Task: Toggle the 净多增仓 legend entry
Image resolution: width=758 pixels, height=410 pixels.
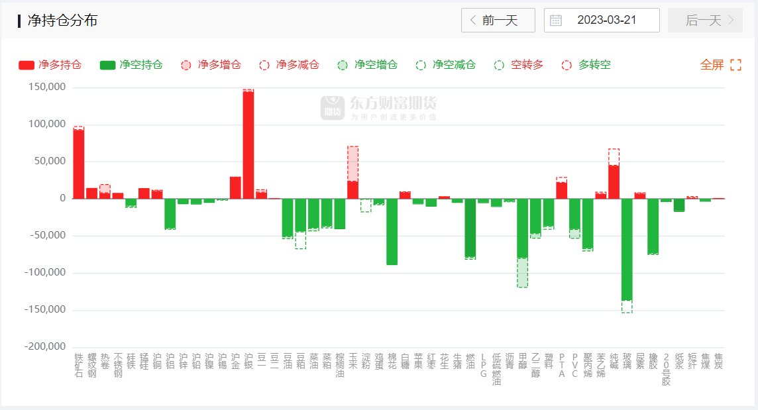Action: pos(211,65)
